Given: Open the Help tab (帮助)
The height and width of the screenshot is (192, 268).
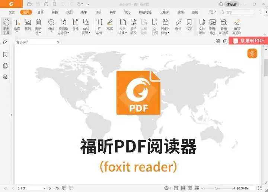Looking at the screenshot, I should tap(195, 12).
